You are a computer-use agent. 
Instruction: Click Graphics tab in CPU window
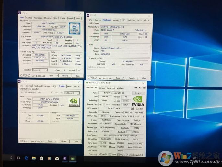pos(63,18)
